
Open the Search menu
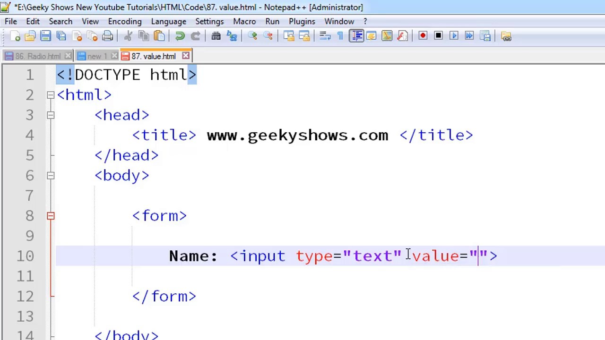click(x=60, y=21)
